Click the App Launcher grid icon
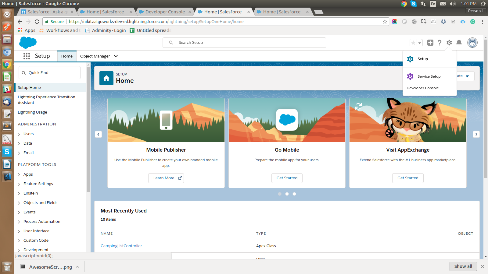This screenshot has height=274, width=488. click(27, 56)
